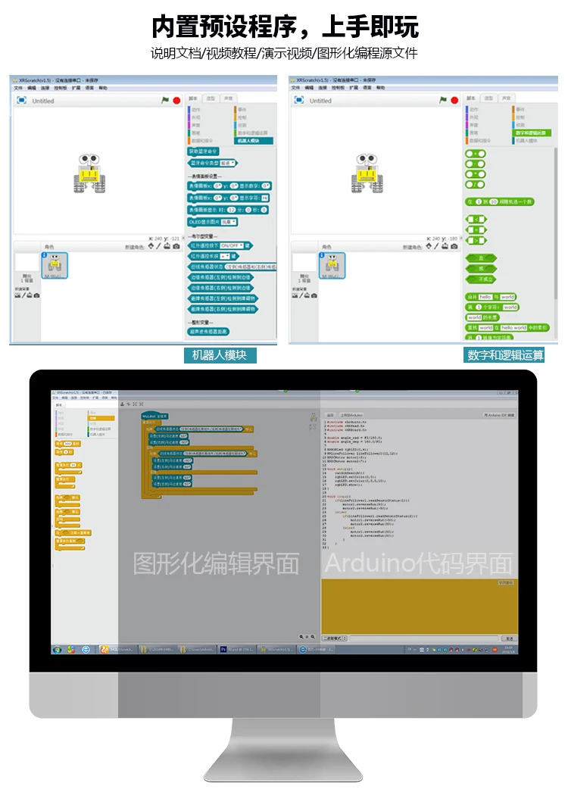
Task: Open 扩展 menu in left XRScratch window
Action: 76,89
